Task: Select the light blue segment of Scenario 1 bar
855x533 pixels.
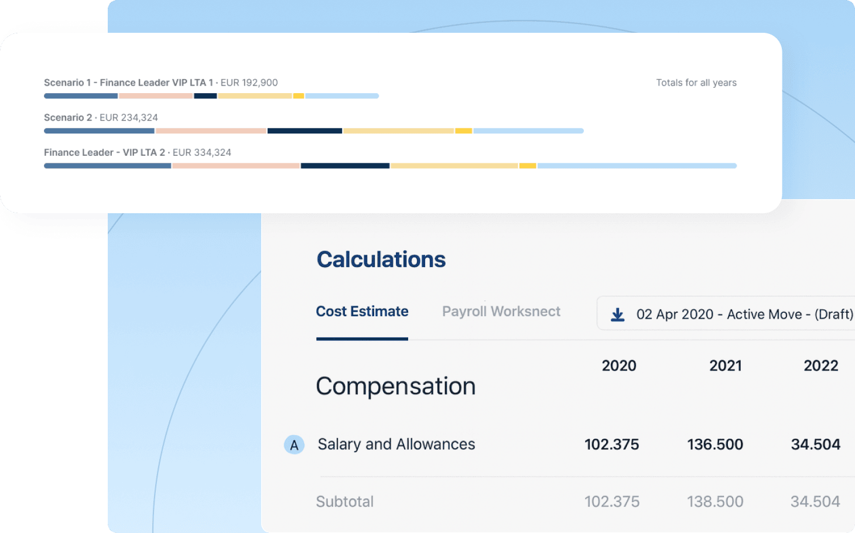Action: coord(341,96)
